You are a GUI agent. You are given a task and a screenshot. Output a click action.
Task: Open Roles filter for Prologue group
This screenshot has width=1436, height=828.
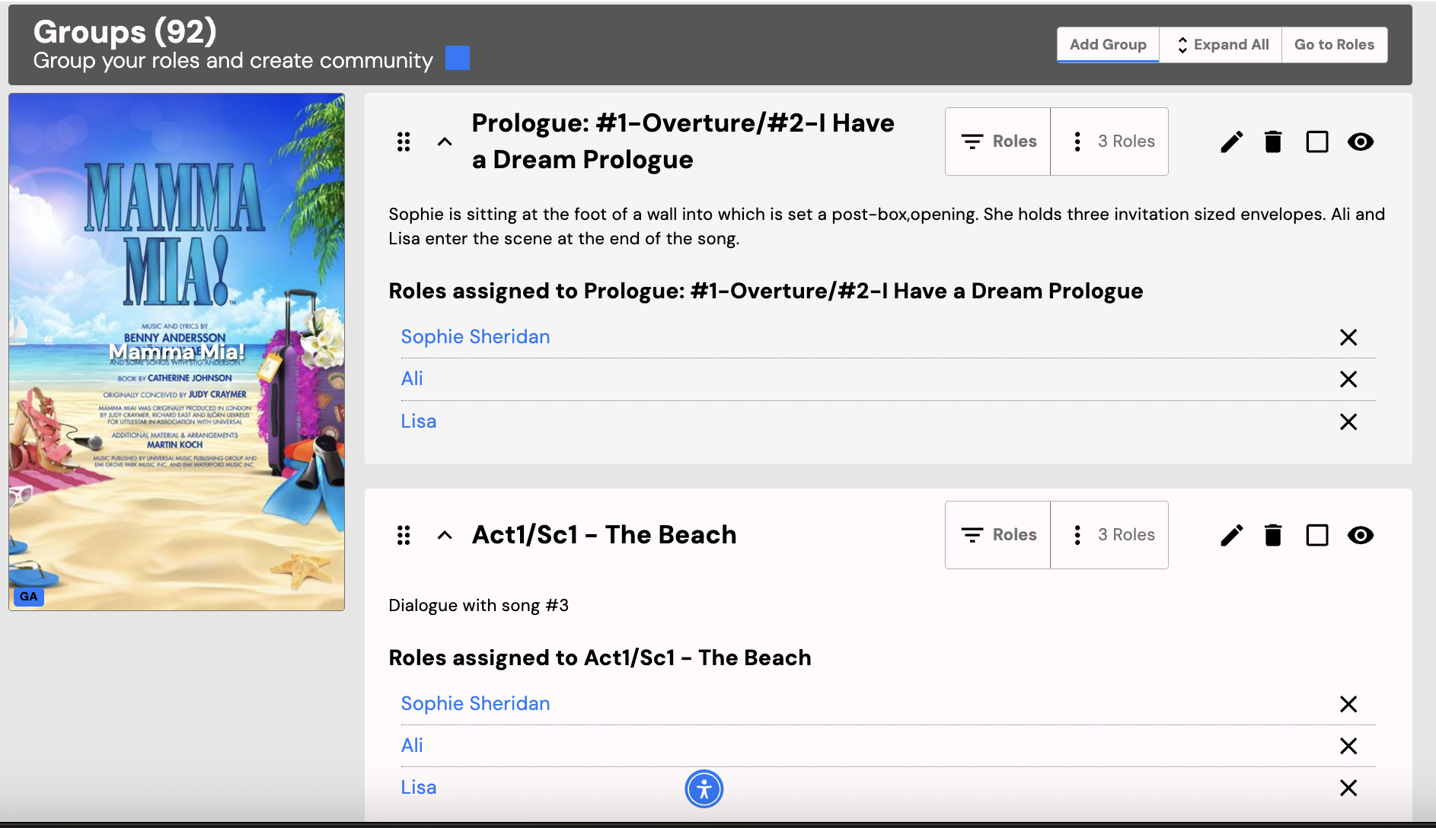[x=998, y=142]
